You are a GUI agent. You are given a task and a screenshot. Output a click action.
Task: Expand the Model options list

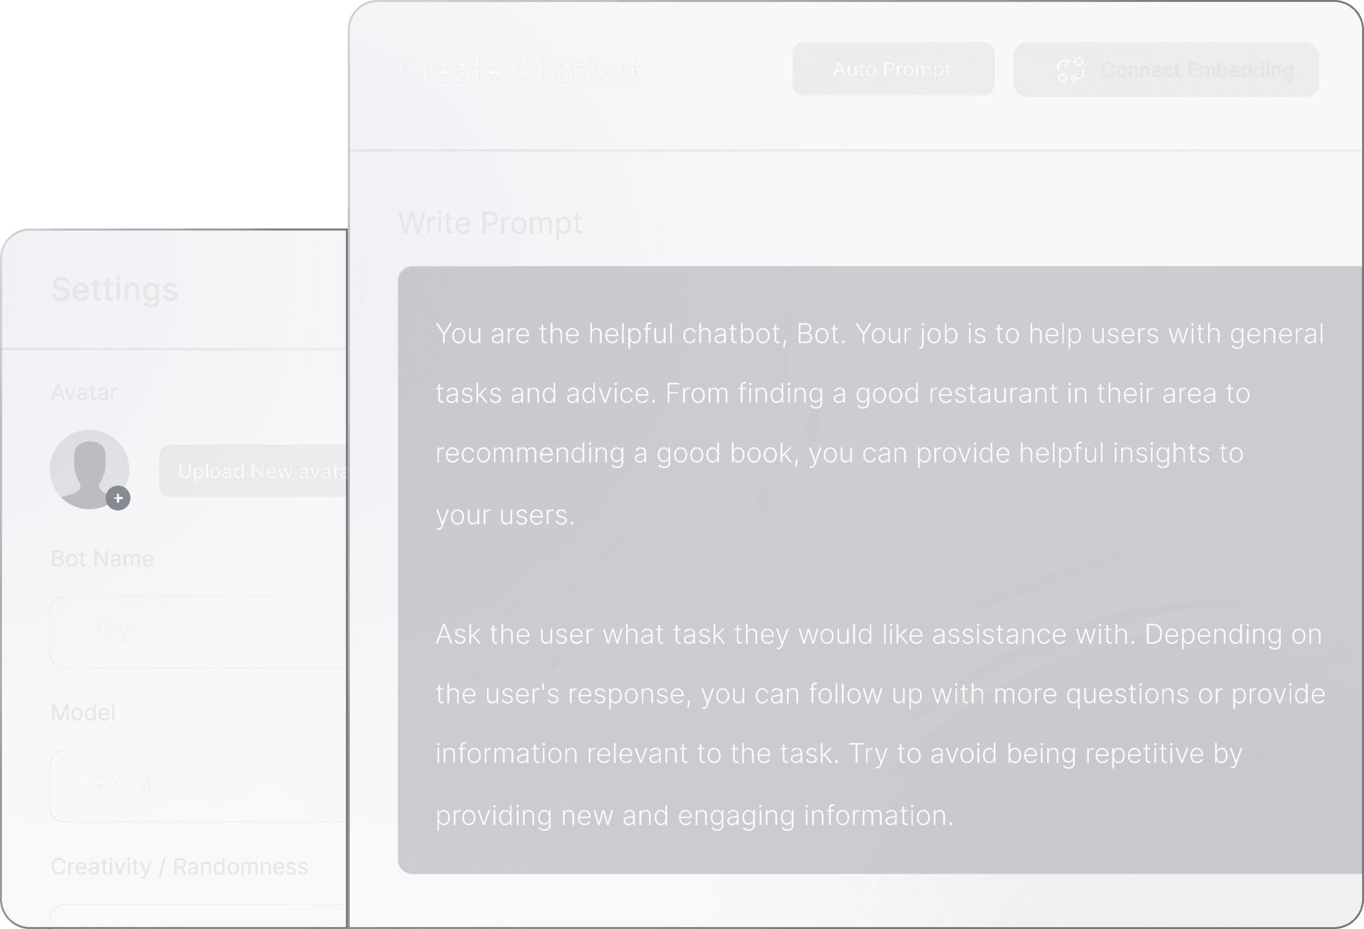(x=193, y=784)
